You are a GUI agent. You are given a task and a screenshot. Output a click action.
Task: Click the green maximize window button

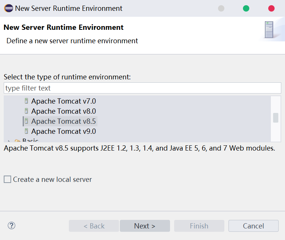point(246,8)
